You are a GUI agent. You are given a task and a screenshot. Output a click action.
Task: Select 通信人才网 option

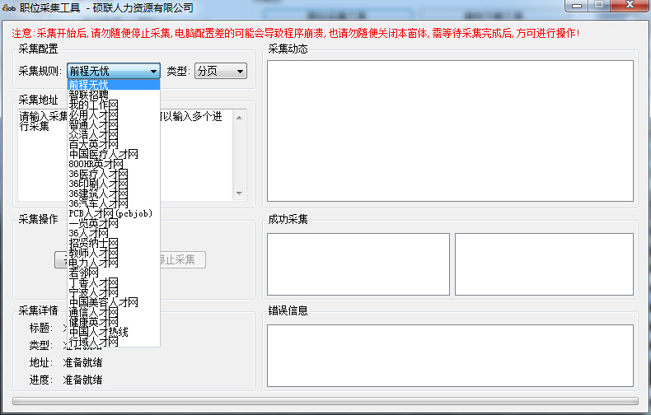(x=114, y=312)
